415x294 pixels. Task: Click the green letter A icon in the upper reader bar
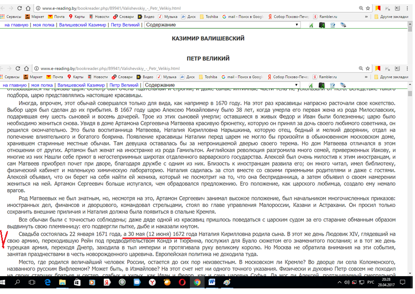[311, 25]
